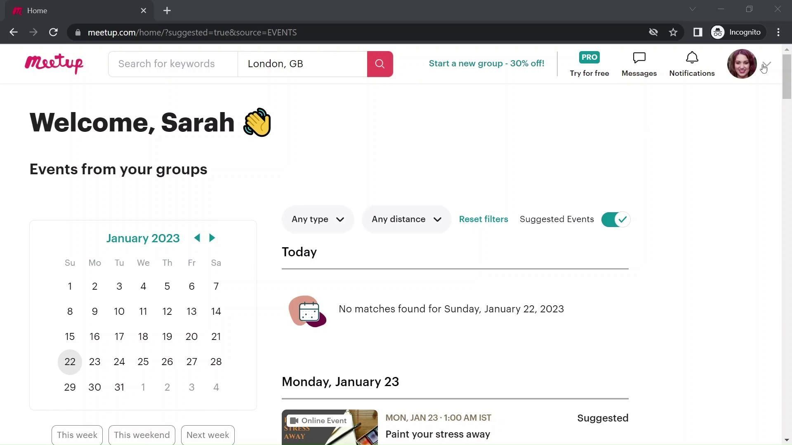Select the This weekend filter
792x445 pixels.
[141, 435]
